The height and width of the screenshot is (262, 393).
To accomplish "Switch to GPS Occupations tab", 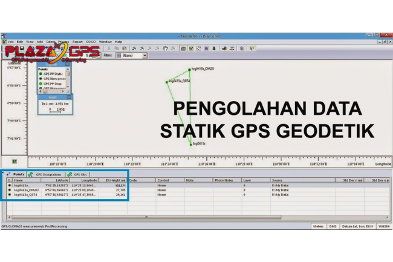I will coord(48,174).
